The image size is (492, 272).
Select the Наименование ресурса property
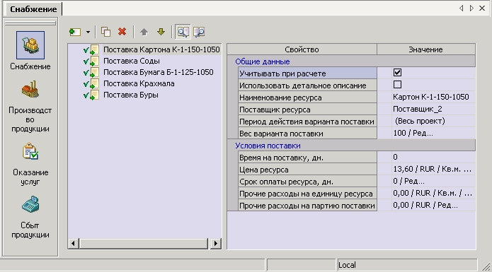pos(307,97)
